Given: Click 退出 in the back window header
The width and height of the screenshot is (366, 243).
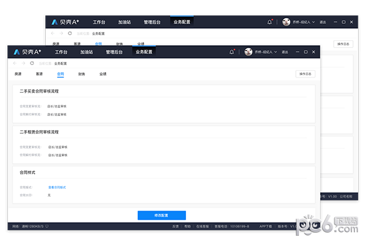Looking at the screenshot, I should pyautogui.click(x=323, y=22).
